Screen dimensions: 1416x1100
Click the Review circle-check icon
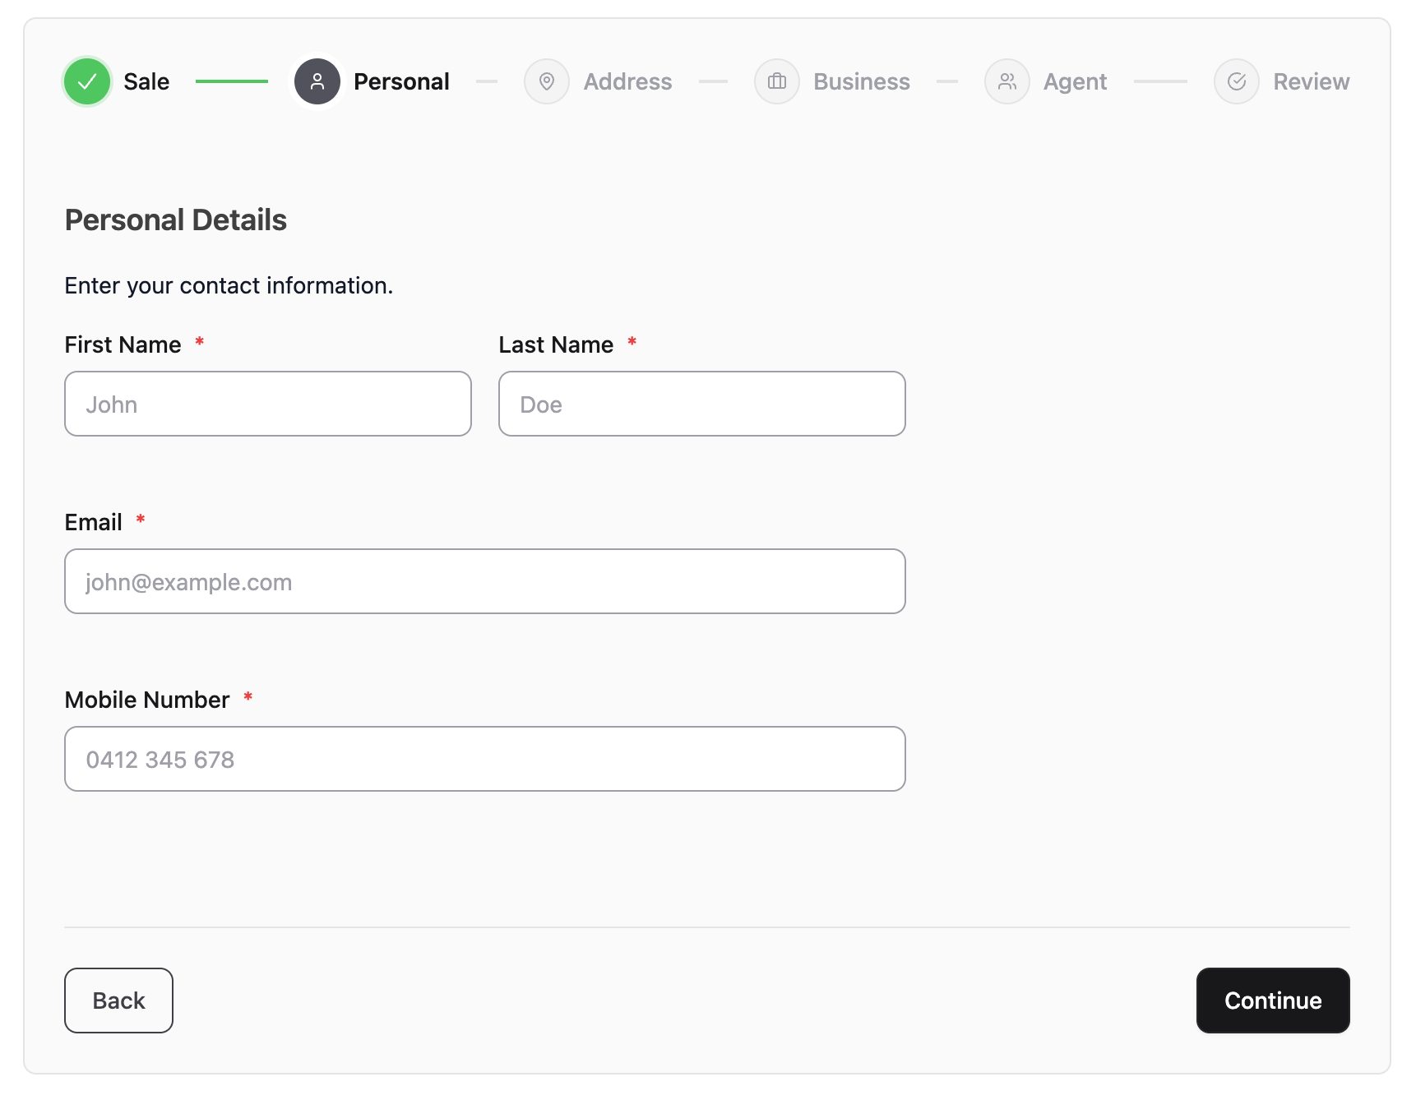(x=1237, y=81)
